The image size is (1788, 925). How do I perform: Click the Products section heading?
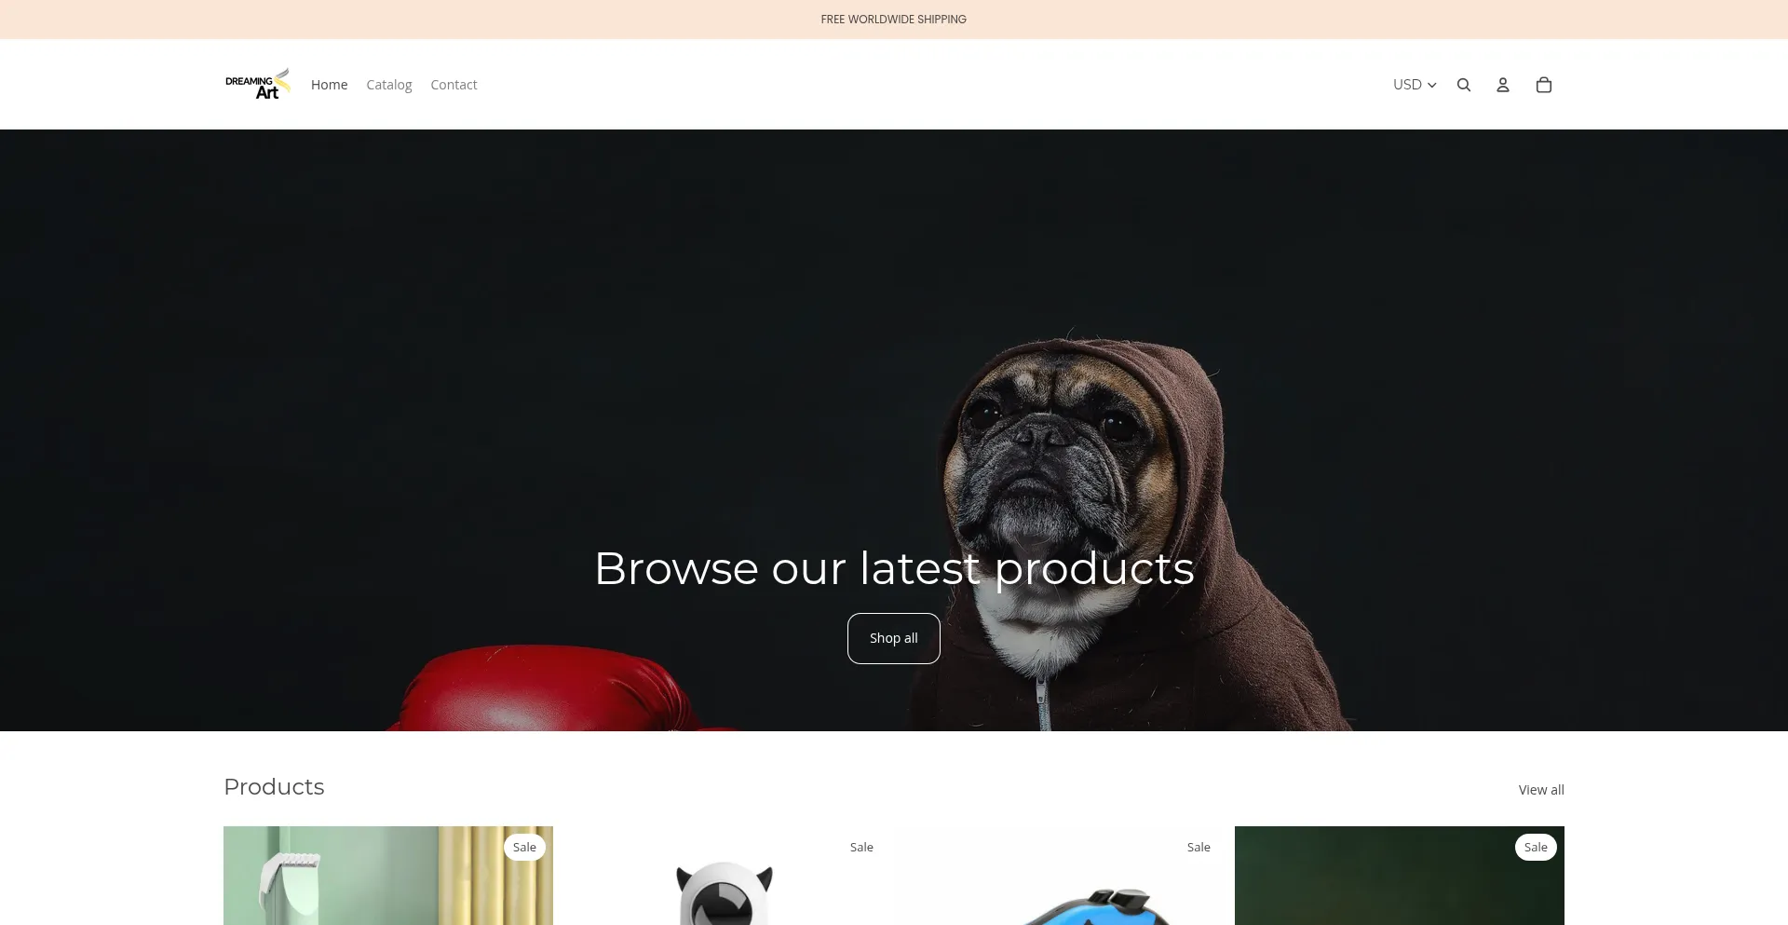pos(274,787)
